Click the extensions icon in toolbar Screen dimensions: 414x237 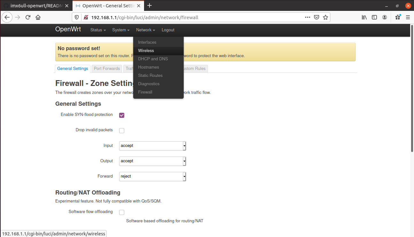[398, 17]
